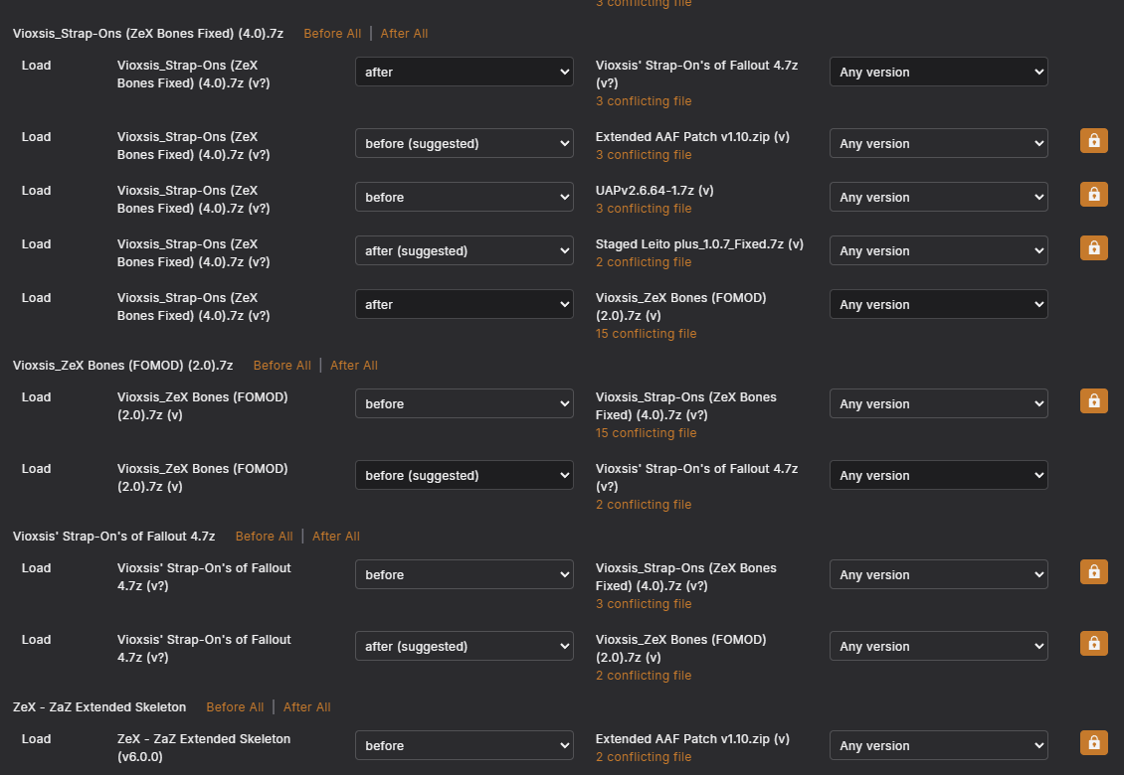Image resolution: width=1124 pixels, height=775 pixels.
Task: Click Before All for Vioxsis_Strap-Ons (ZeX Bones Fixed)
Action: [x=332, y=34]
